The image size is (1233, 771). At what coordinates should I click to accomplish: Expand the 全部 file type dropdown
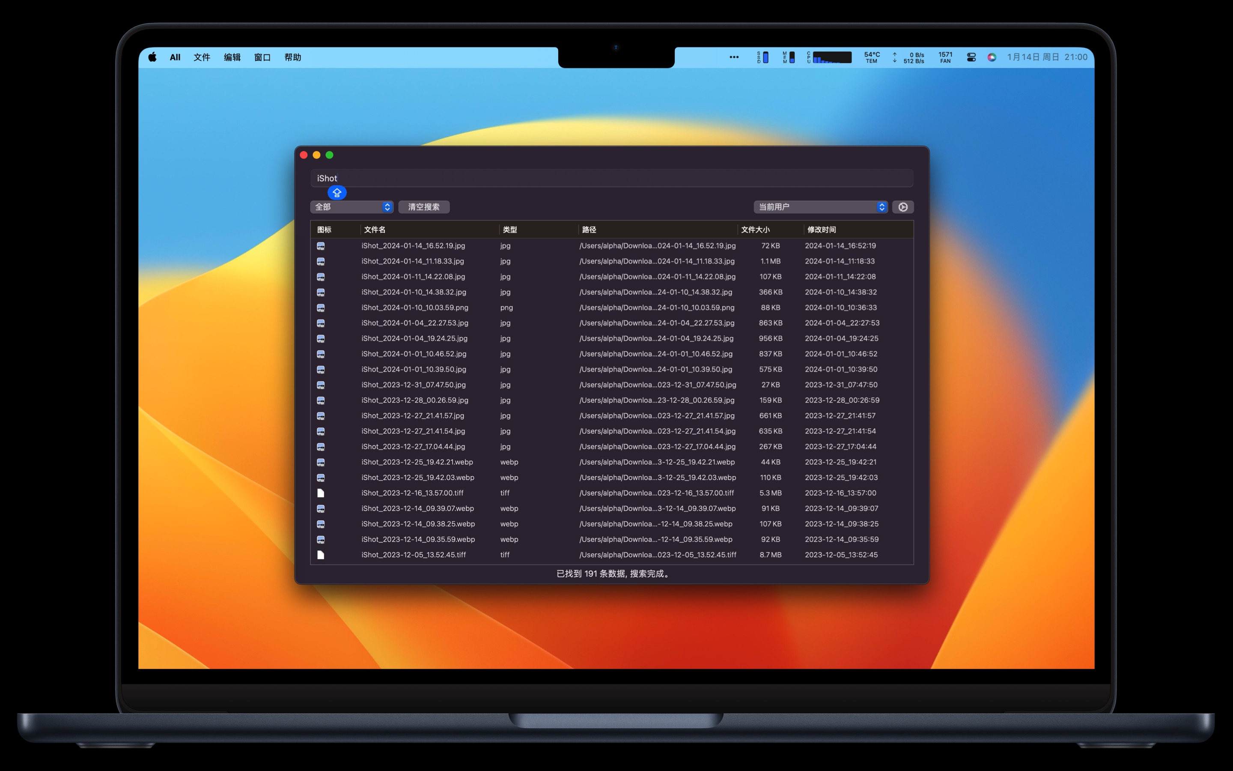click(351, 207)
